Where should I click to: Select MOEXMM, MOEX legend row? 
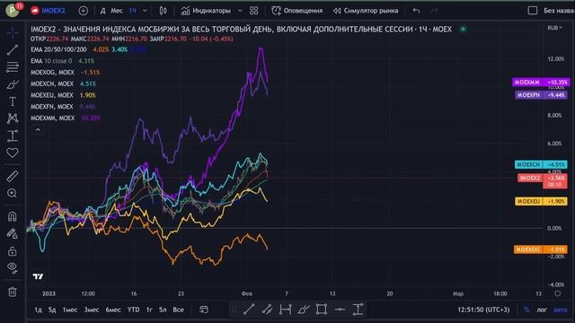pyautogui.click(x=53, y=118)
